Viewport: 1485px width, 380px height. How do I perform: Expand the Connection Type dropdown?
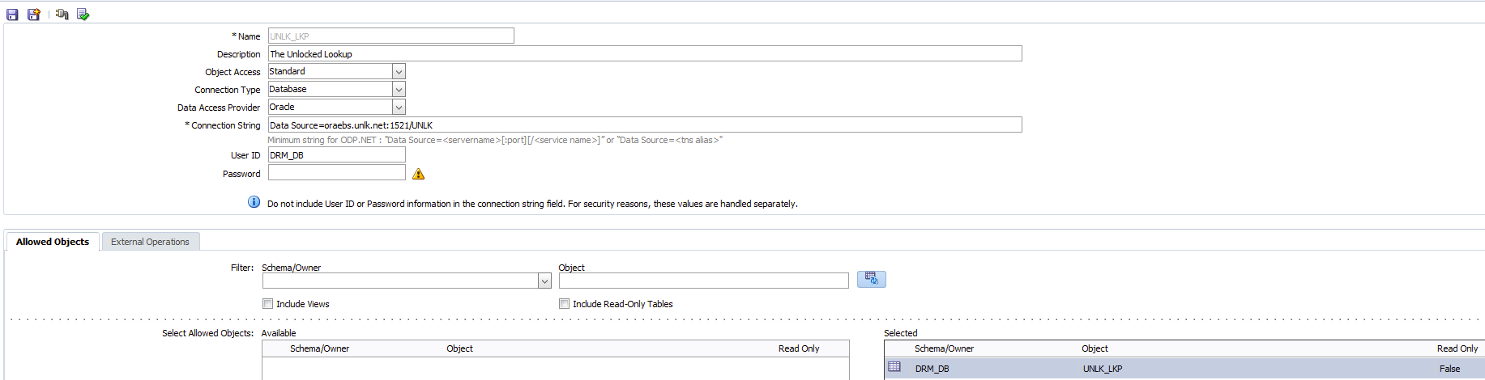tap(399, 90)
